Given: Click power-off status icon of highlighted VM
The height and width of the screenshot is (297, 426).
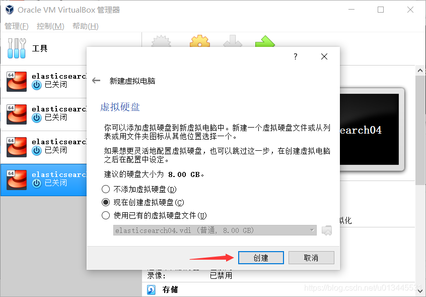Looking at the screenshot, I should [36, 184].
